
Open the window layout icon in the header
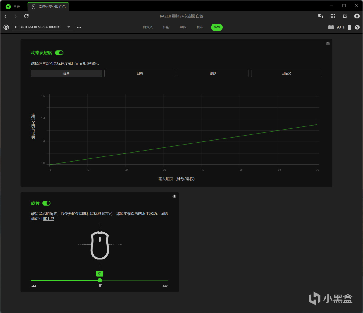click(x=320, y=16)
